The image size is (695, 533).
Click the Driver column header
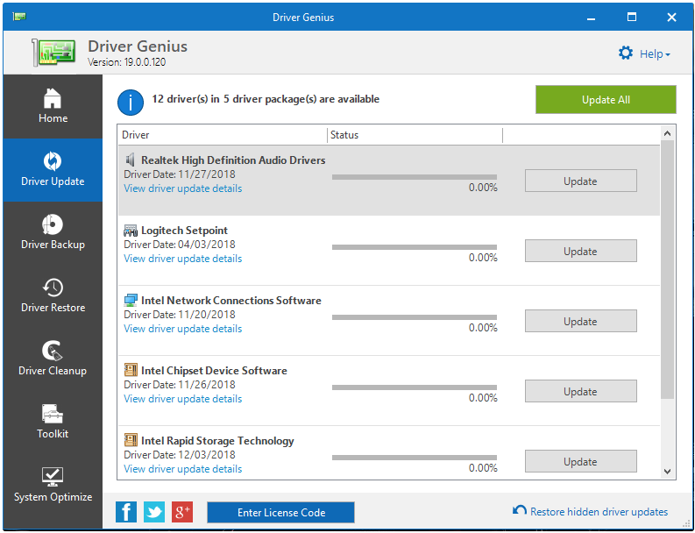[223, 135]
